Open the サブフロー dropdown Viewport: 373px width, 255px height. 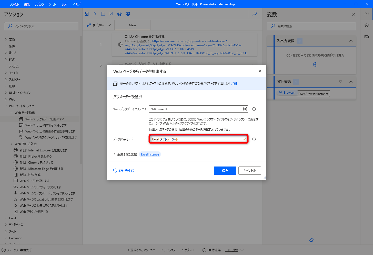coord(99,25)
